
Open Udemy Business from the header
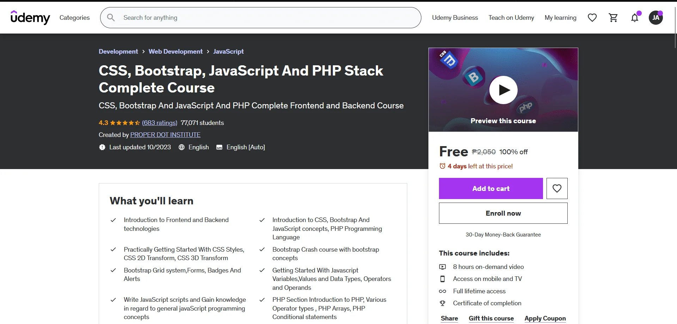click(x=455, y=18)
